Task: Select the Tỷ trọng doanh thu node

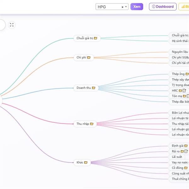Action: tap(179, 85)
